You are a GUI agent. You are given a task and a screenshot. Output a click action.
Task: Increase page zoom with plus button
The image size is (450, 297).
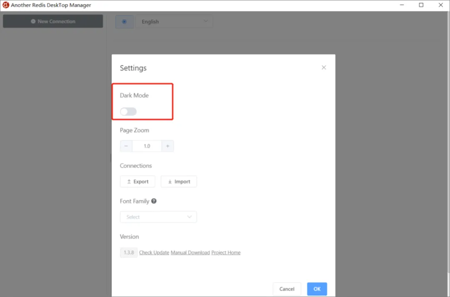(x=167, y=146)
